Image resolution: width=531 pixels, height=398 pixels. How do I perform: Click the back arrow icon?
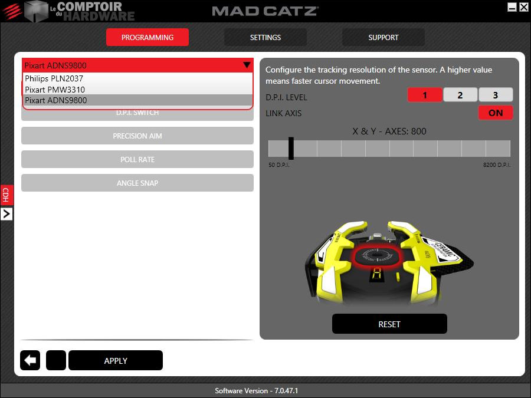click(x=30, y=360)
